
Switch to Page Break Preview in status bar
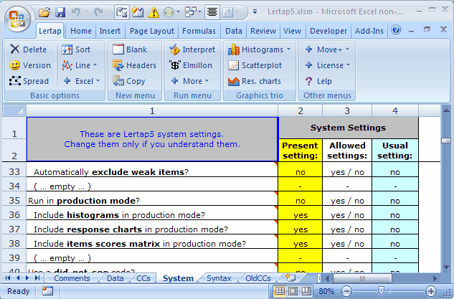click(306, 291)
